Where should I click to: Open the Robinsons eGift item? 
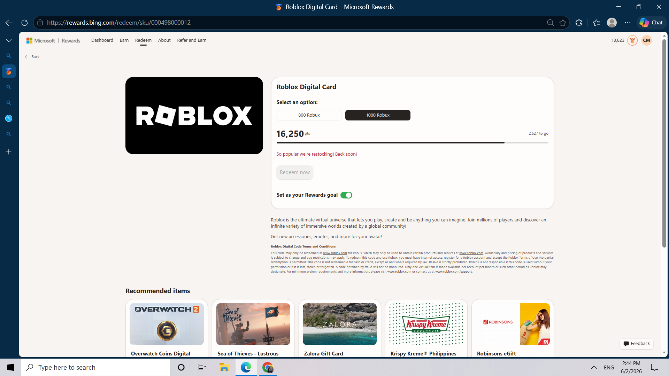(x=513, y=328)
